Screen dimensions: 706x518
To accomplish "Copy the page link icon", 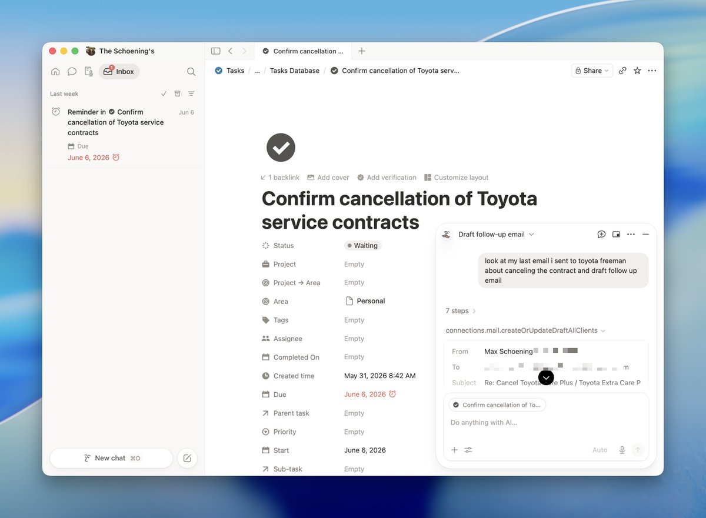I will coord(622,71).
